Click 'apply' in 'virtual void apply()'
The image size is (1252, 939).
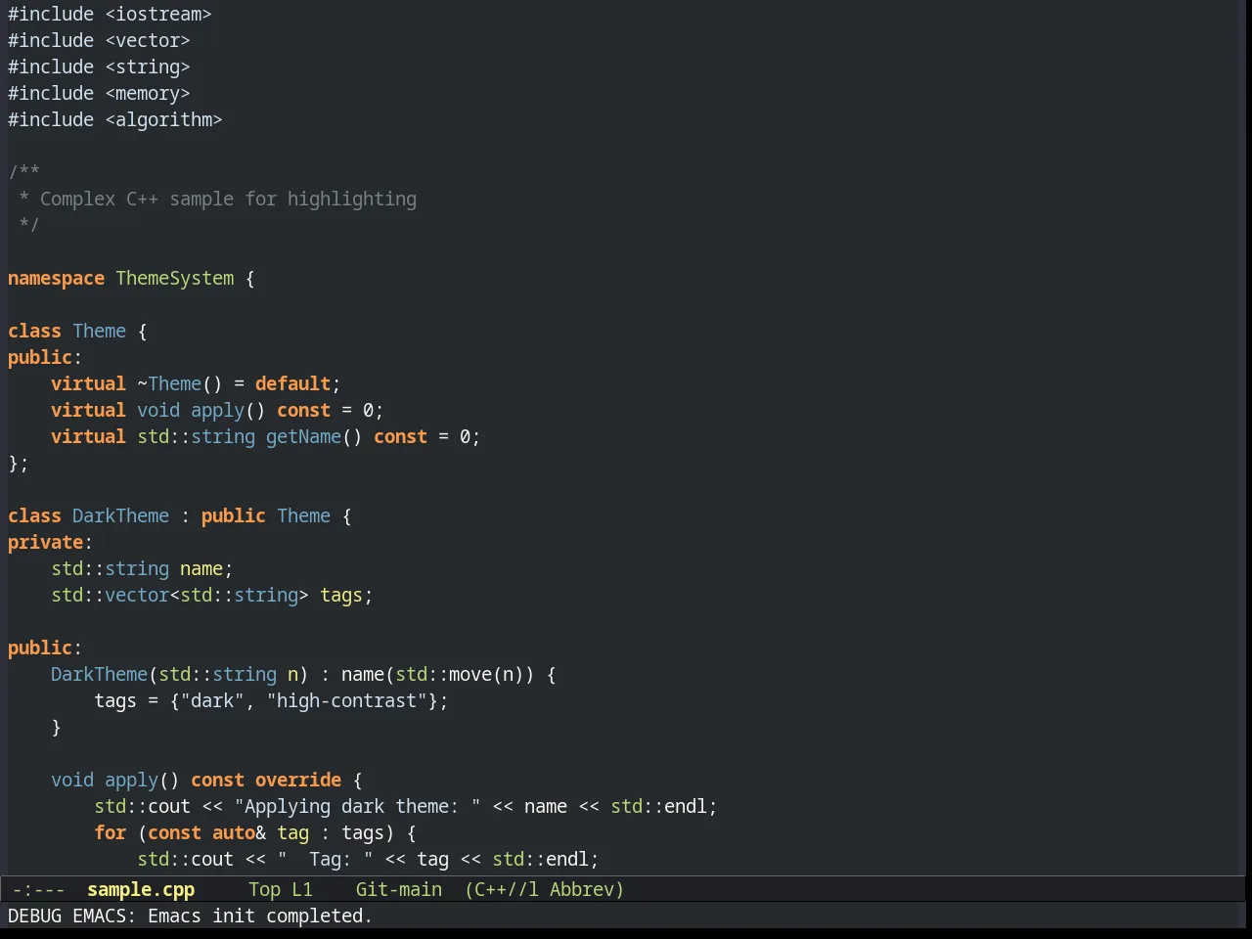click(217, 411)
